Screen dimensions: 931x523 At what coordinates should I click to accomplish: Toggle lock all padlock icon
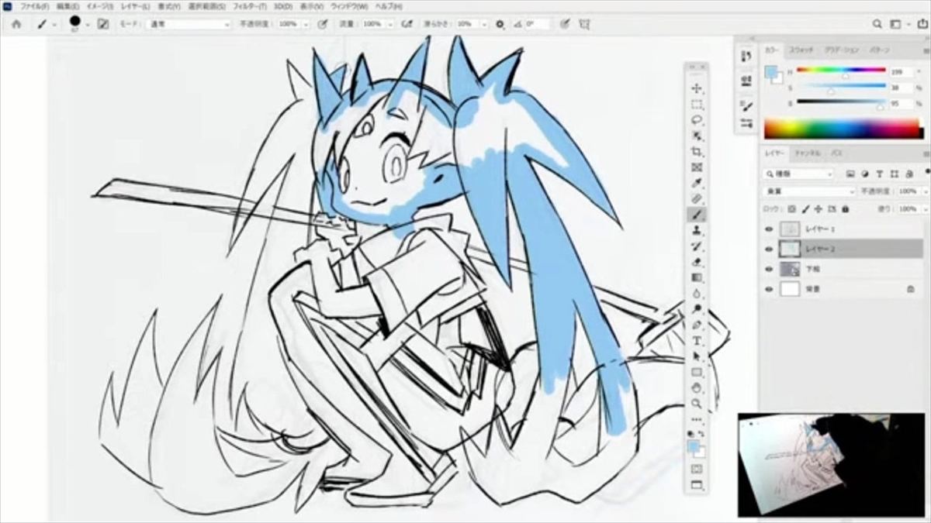[845, 209]
